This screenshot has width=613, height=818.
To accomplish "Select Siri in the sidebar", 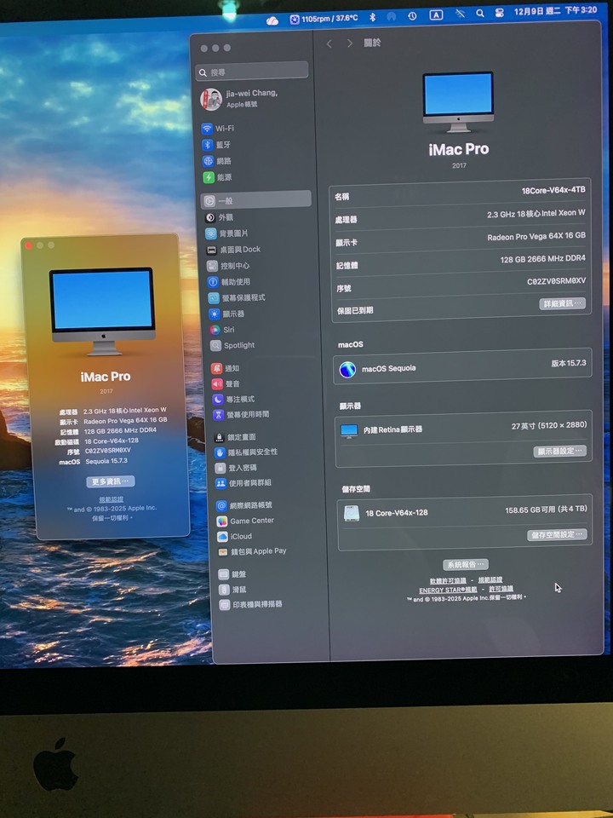I will pos(228,330).
